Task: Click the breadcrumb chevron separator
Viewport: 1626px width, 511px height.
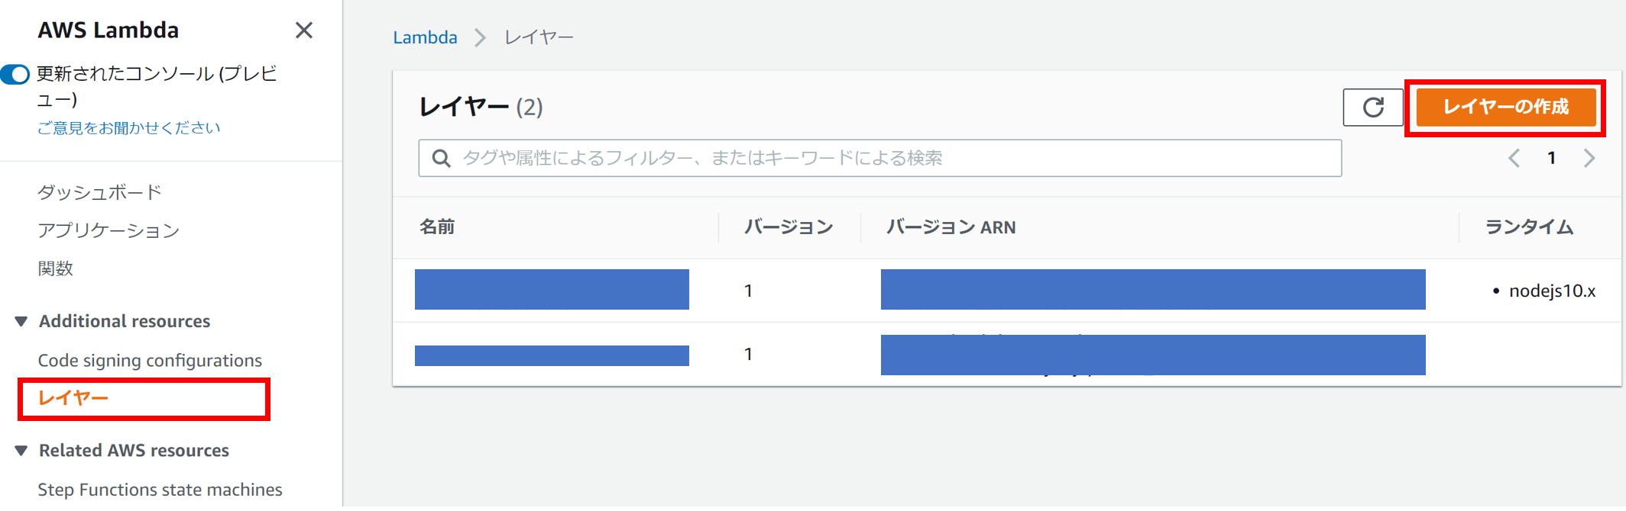Action: pos(480,37)
